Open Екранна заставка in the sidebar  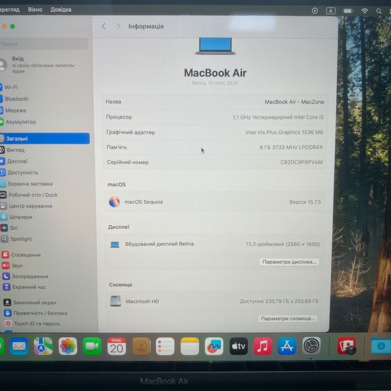45,184
